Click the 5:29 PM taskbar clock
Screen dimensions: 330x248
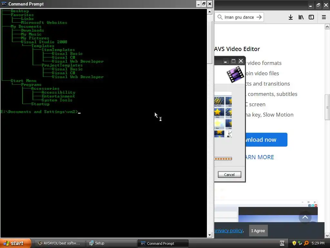coord(318,243)
